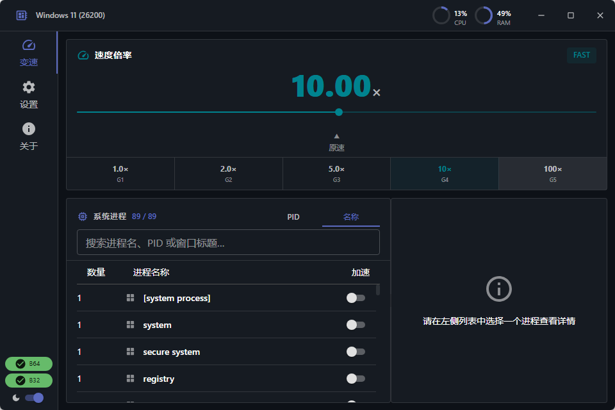
Task: Click the speed multiplier slider handle
Action: pos(339,112)
